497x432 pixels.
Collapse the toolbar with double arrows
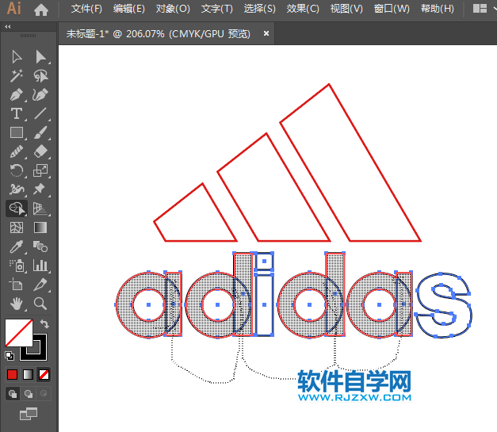coord(8,27)
